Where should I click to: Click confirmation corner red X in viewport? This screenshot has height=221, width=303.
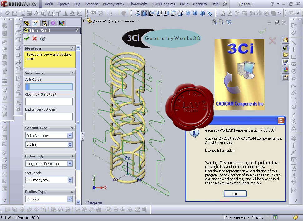click(272, 41)
